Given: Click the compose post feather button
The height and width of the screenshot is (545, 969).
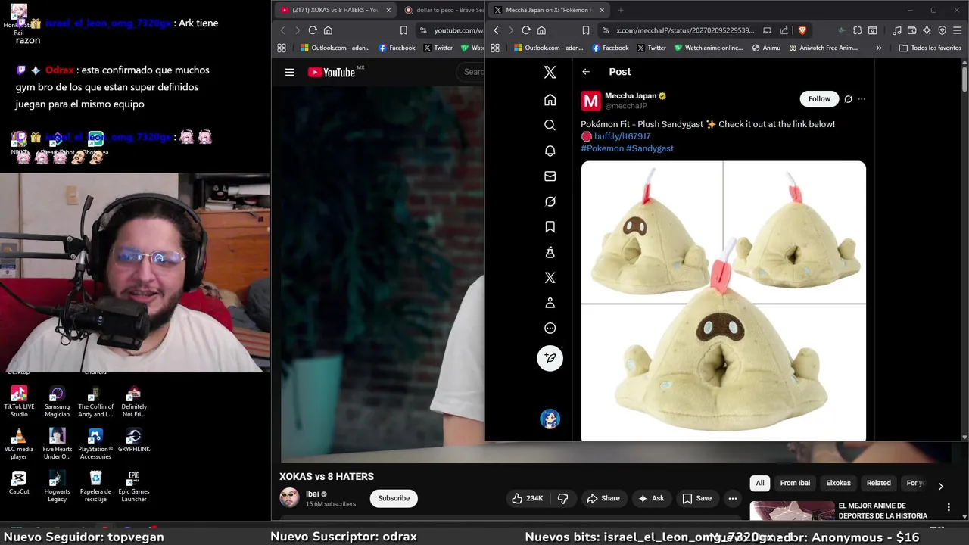Looking at the screenshot, I should click(x=550, y=358).
